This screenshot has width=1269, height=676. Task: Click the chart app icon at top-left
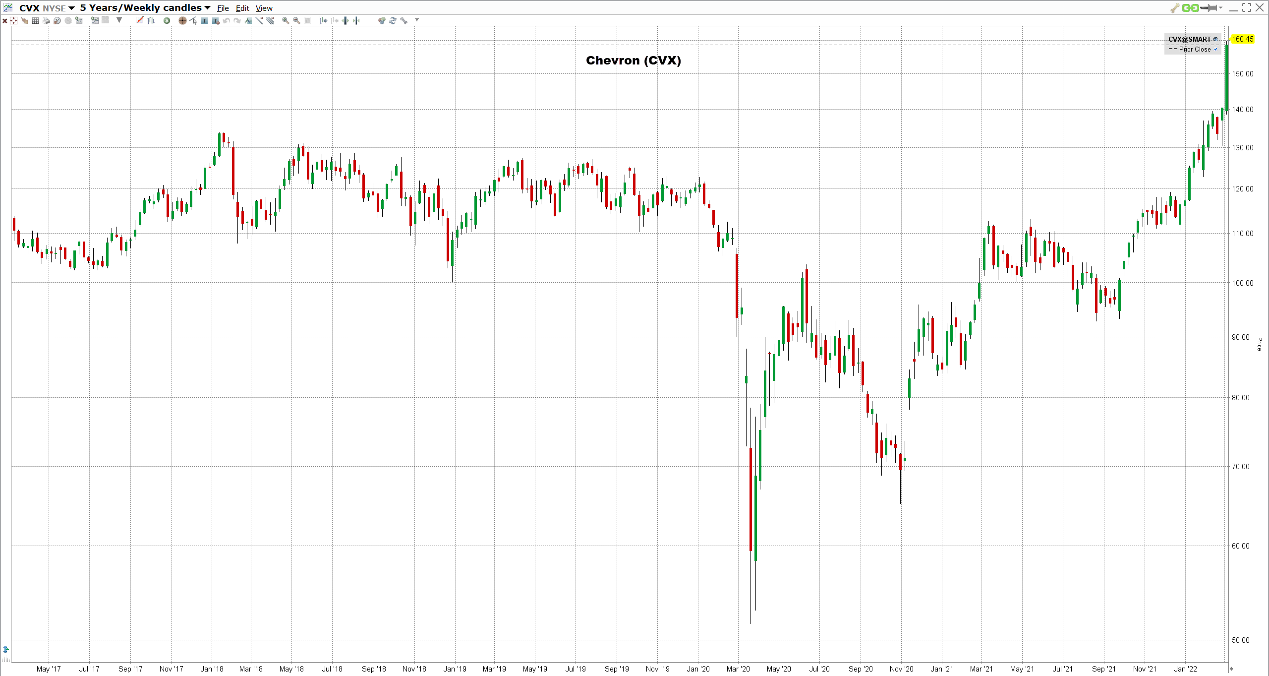[x=8, y=7]
